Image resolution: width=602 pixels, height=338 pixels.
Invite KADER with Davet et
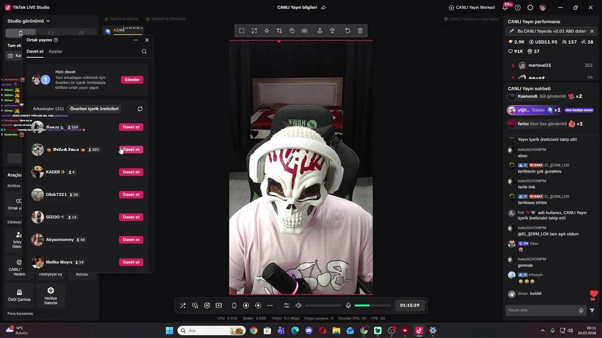[131, 172]
